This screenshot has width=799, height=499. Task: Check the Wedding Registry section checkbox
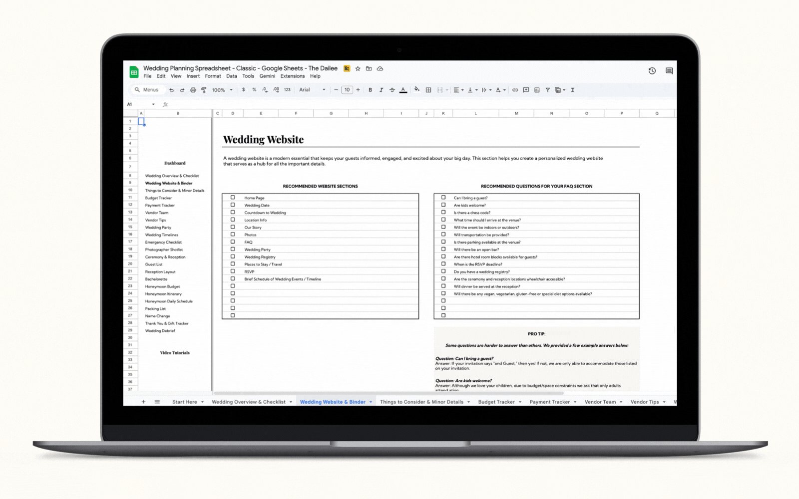[233, 256]
